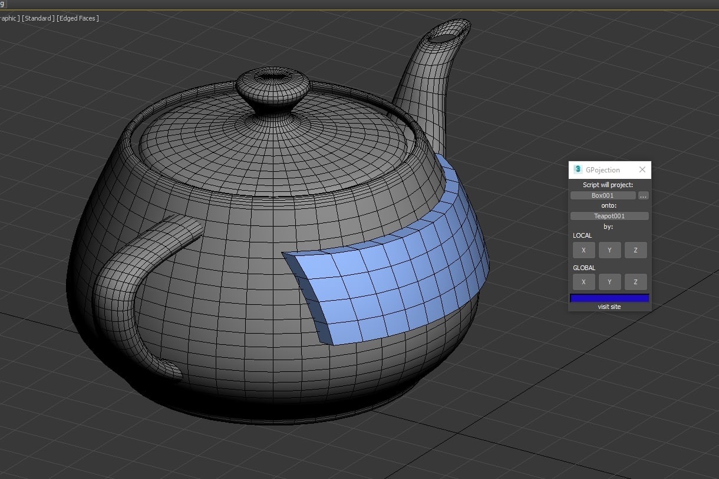Project along the LOCAL X axis
This screenshot has width=719, height=479.
coord(583,250)
